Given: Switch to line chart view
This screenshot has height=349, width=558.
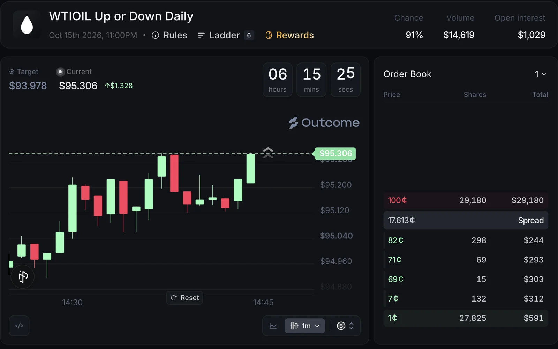Looking at the screenshot, I should 273,326.
